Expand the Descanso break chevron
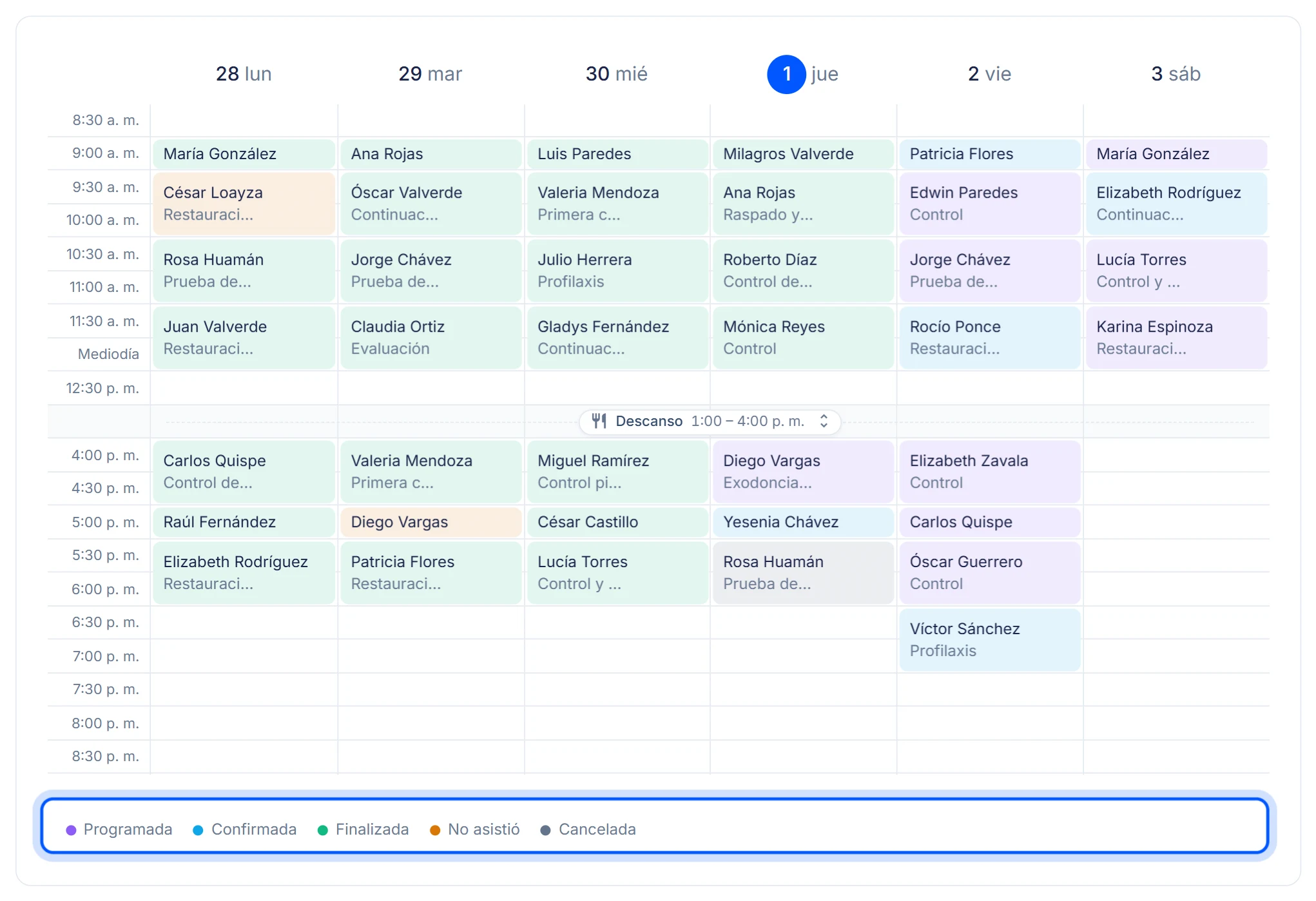Viewport: 1316px width, 901px height. pos(824,421)
